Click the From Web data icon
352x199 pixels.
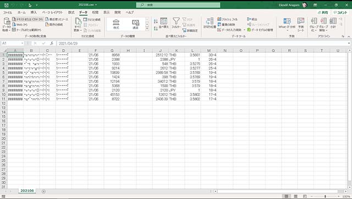tap(14, 24)
